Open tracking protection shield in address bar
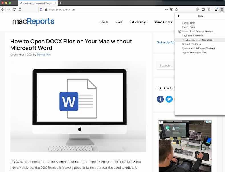 (41, 9)
